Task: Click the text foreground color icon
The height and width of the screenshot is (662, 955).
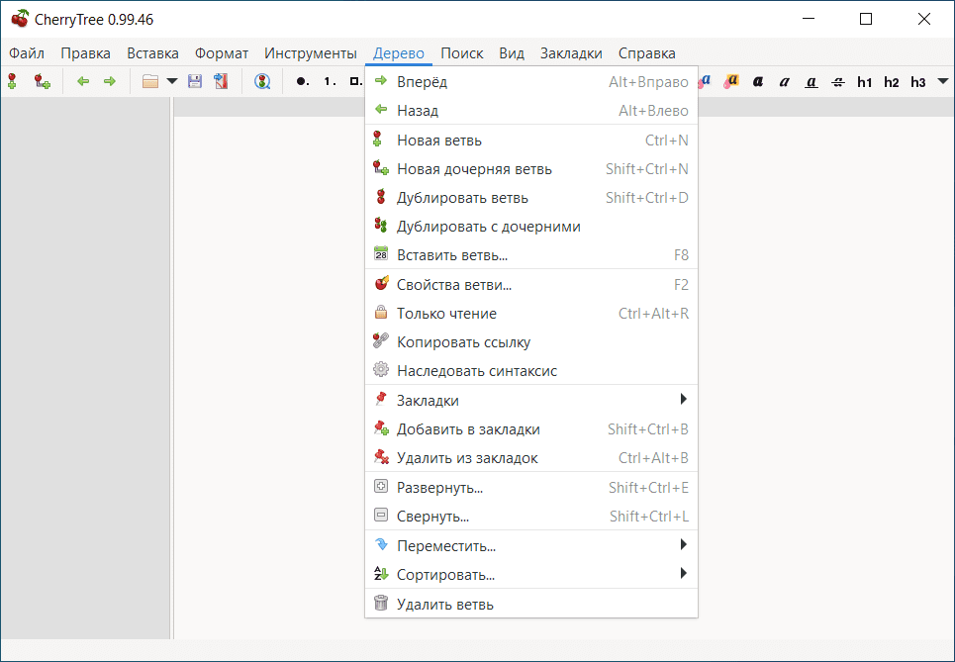Action: click(x=706, y=81)
